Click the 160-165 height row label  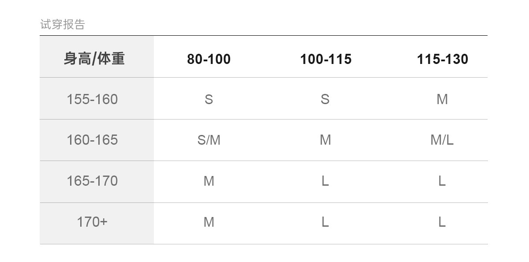tap(92, 140)
